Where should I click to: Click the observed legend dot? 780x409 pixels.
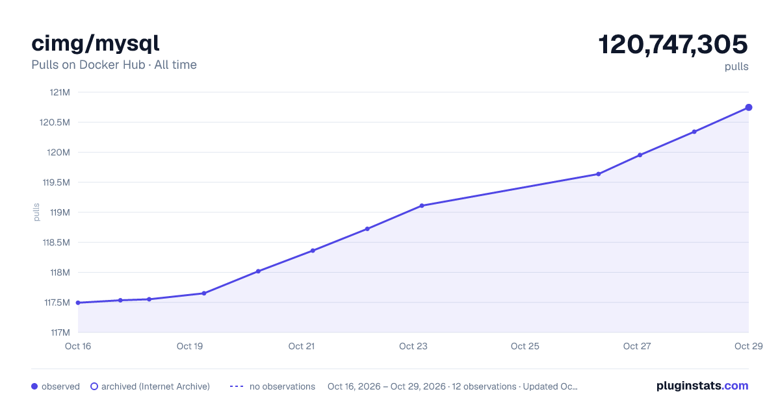(34, 386)
